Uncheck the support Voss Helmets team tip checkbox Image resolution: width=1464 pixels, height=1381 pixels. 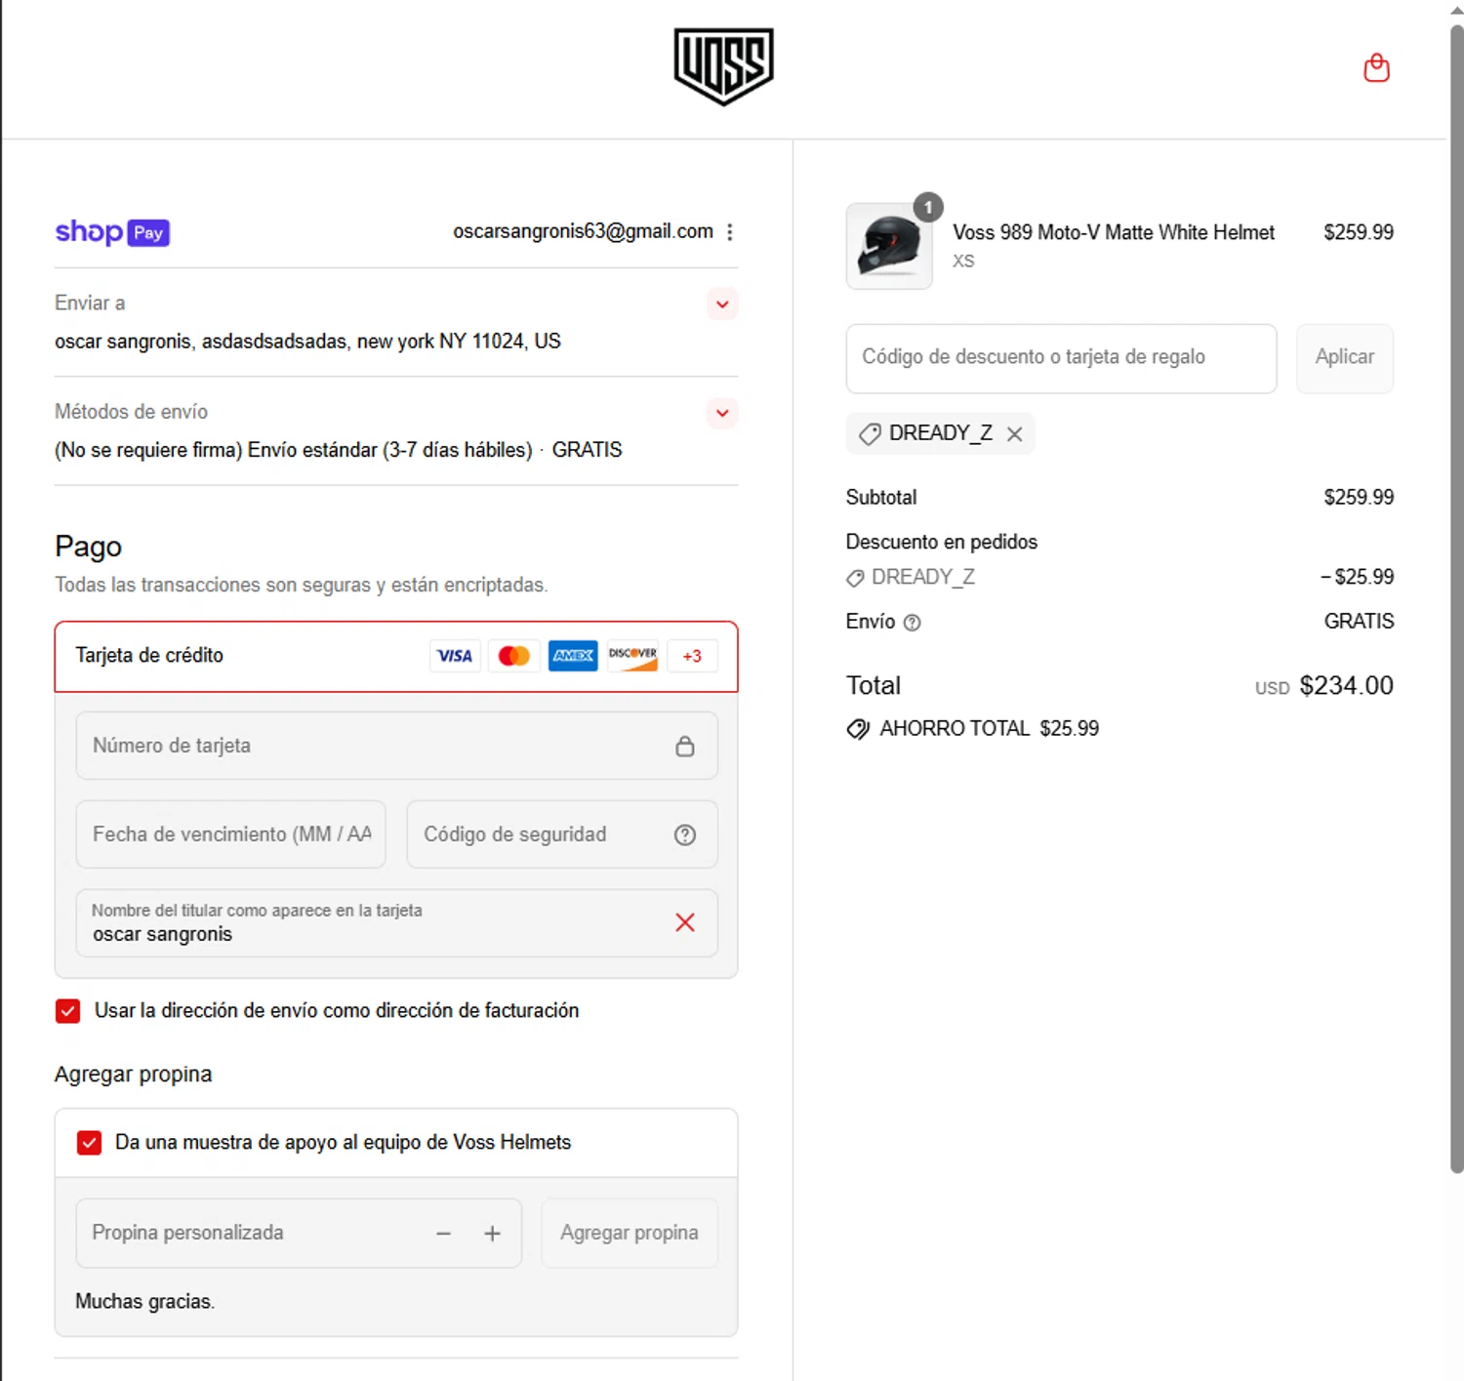89,1143
